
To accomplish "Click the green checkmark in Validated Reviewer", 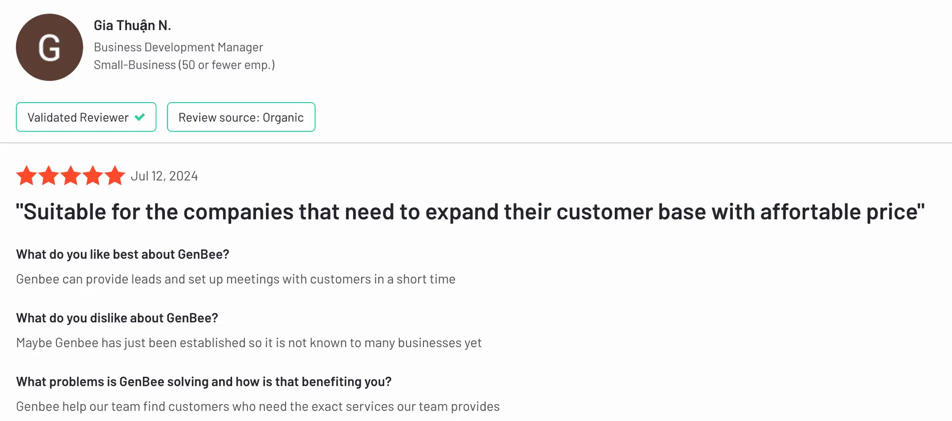I will [140, 117].
